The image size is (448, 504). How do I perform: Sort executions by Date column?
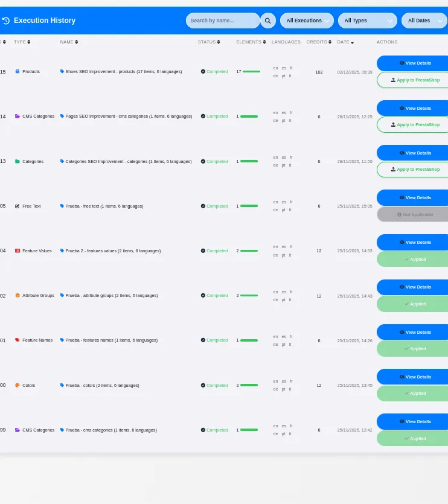(345, 42)
